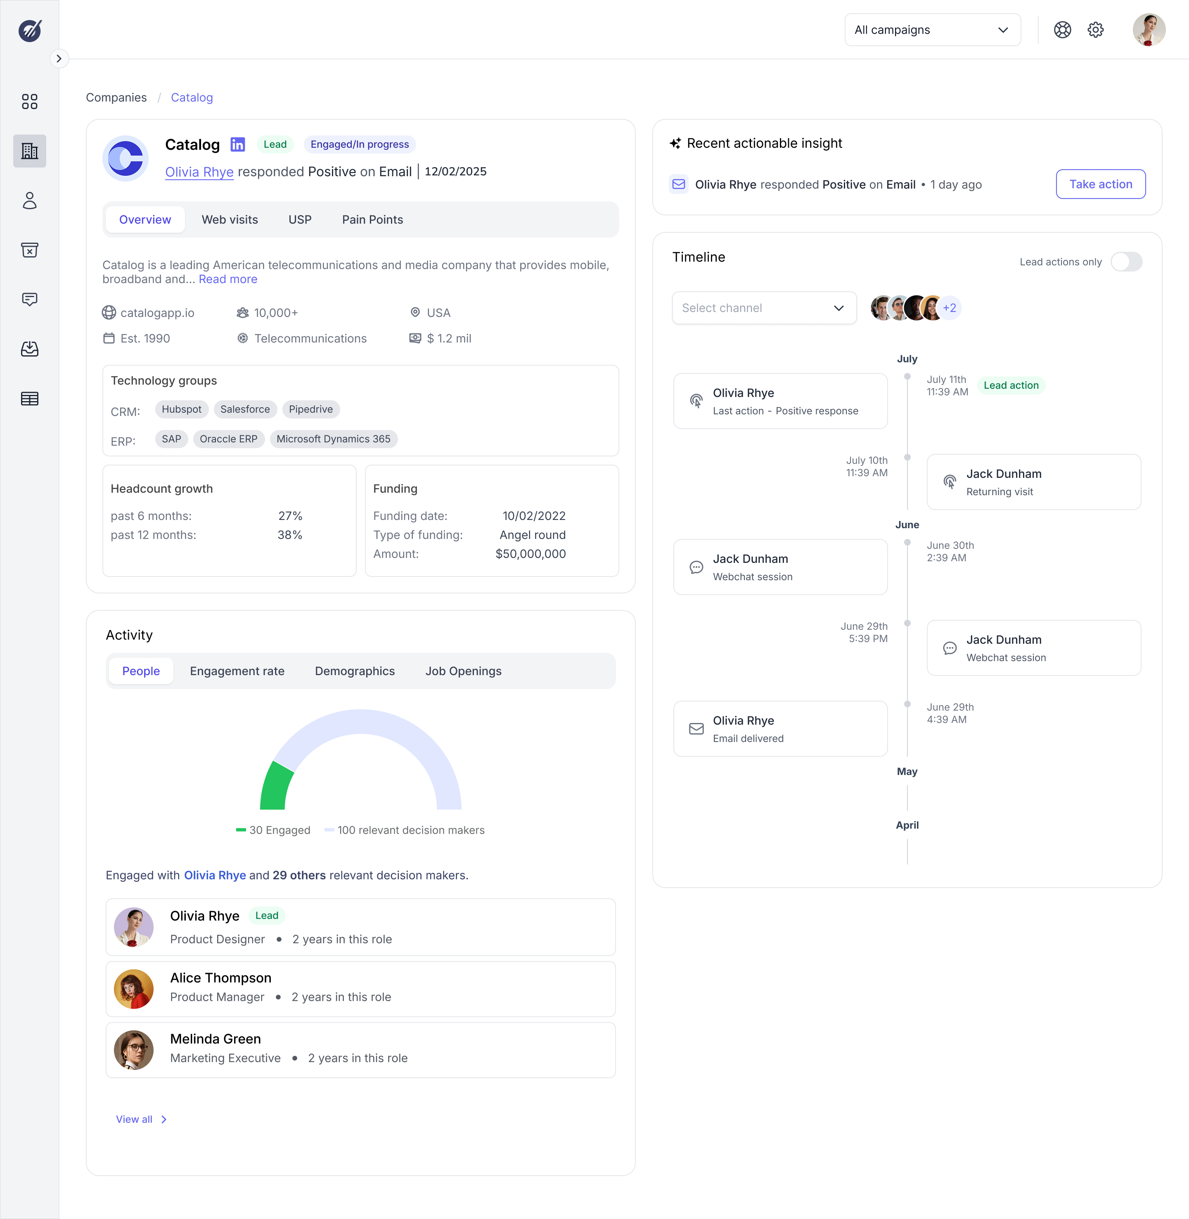Screen dimensions: 1189x1219
Task: Expand the sidebar with the chevron arrow
Action: (x=59, y=59)
